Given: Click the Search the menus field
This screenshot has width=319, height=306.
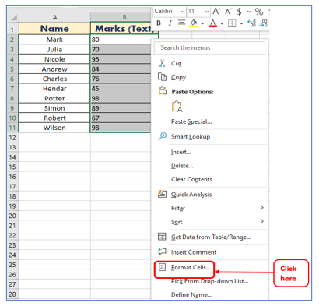Looking at the screenshot, I should [x=209, y=47].
